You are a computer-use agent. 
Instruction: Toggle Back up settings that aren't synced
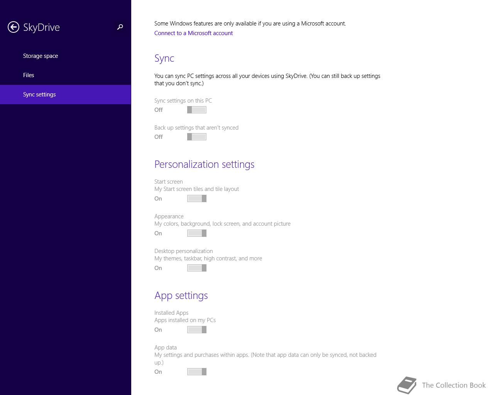pyautogui.click(x=197, y=137)
